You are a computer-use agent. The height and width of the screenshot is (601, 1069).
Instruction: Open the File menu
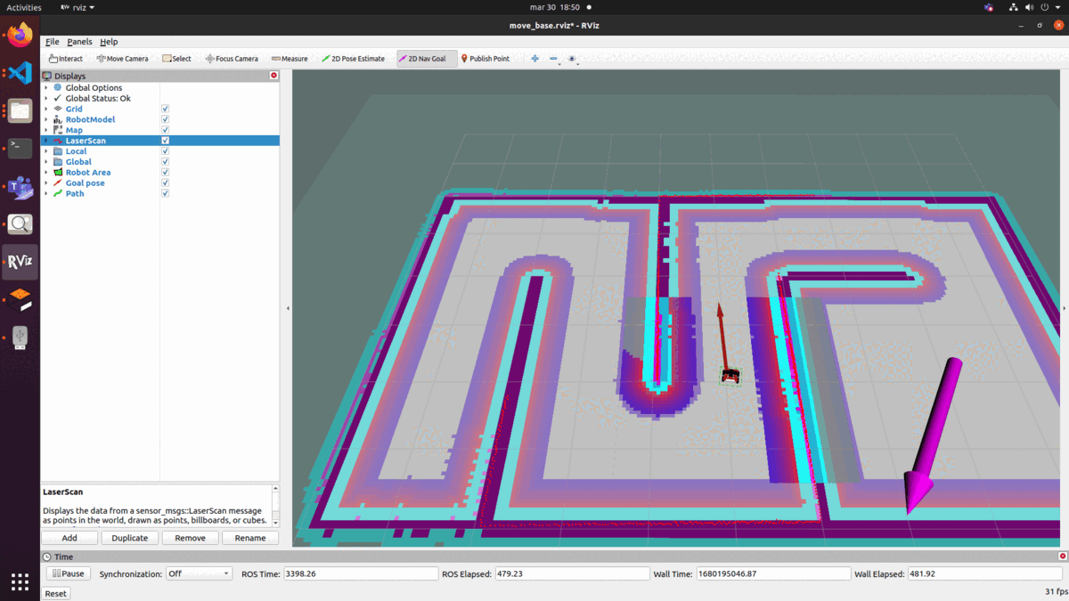tap(52, 41)
